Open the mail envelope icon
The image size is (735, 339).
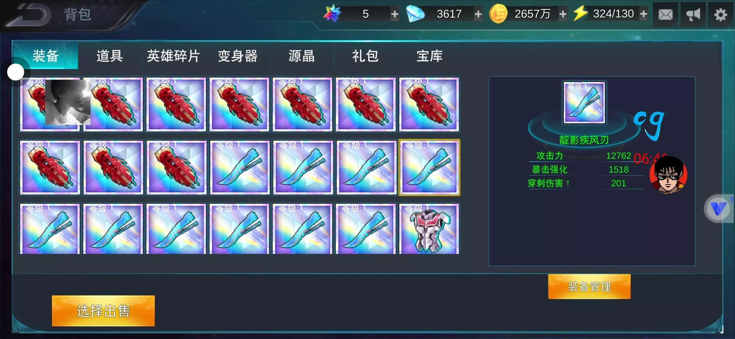coord(665,14)
